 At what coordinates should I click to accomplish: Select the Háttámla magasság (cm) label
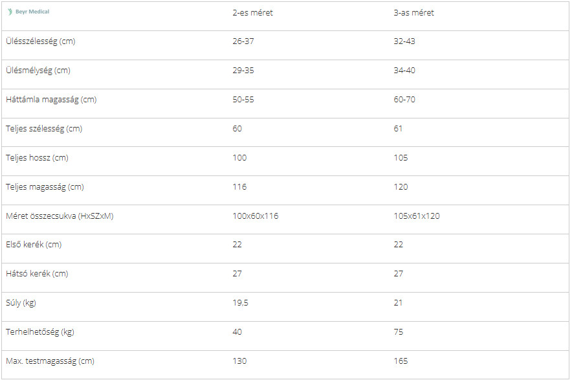[51, 100]
